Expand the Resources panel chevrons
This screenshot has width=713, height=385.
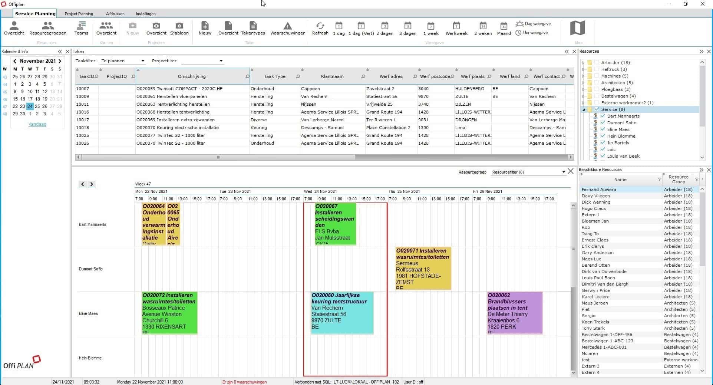pos(702,52)
